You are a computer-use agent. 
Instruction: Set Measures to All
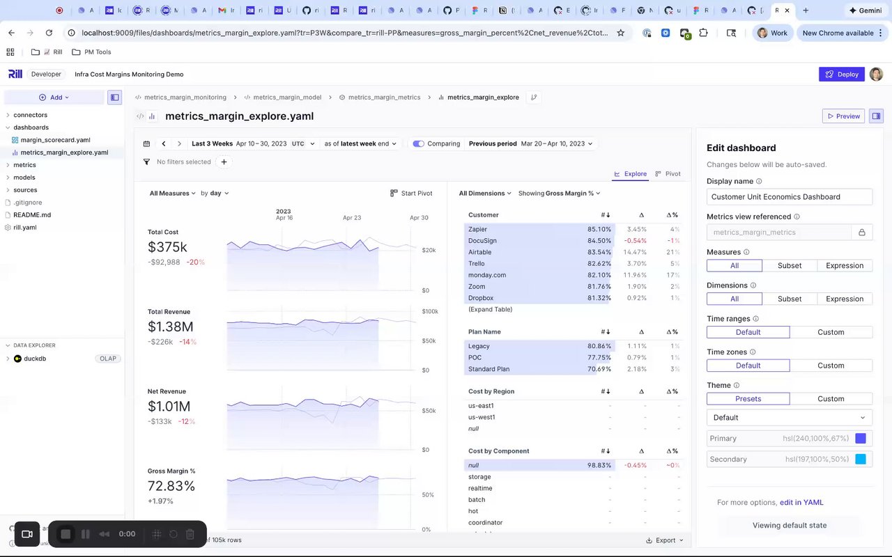(735, 265)
